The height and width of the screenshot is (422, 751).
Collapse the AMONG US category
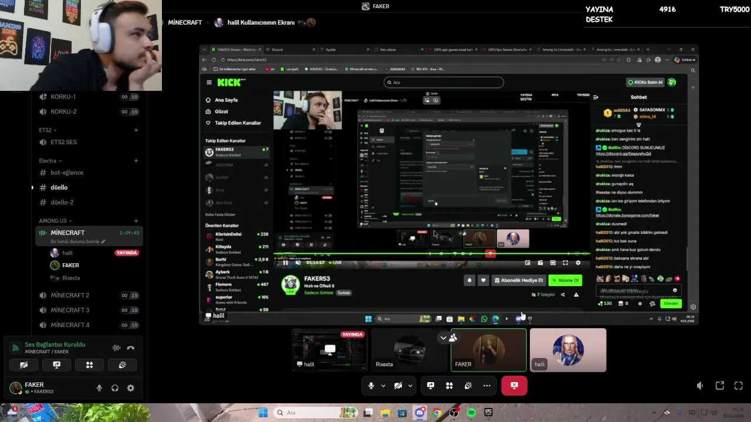coord(55,221)
